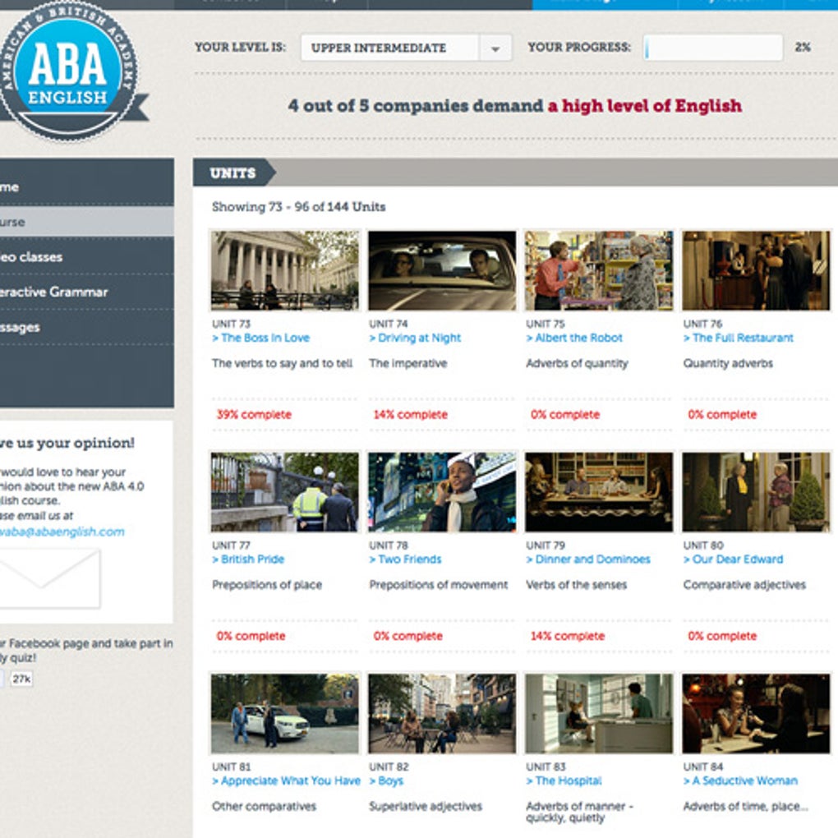Select the Upper Intermediate level field
The image size is (838, 838).
tap(406, 48)
